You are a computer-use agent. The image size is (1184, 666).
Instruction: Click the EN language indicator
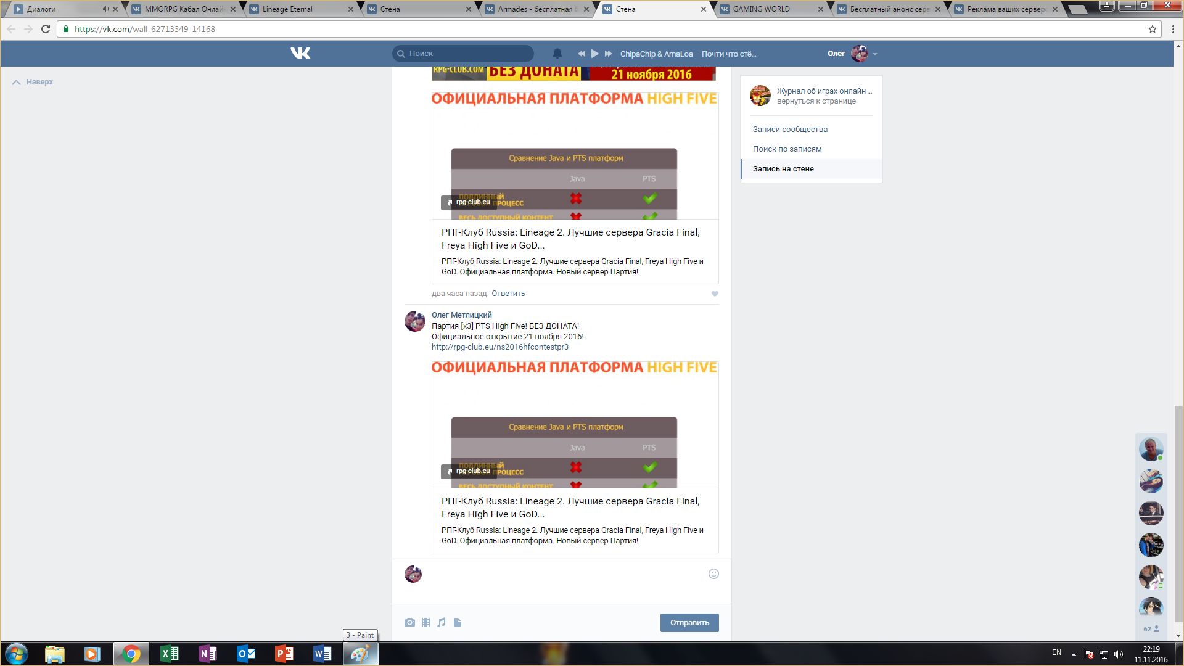pyautogui.click(x=1056, y=652)
